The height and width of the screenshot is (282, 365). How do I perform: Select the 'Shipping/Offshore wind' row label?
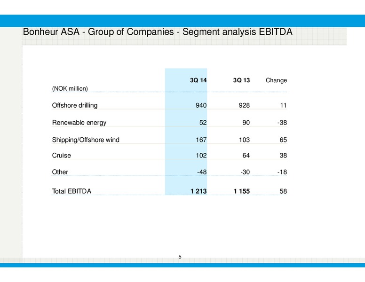[86, 140]
